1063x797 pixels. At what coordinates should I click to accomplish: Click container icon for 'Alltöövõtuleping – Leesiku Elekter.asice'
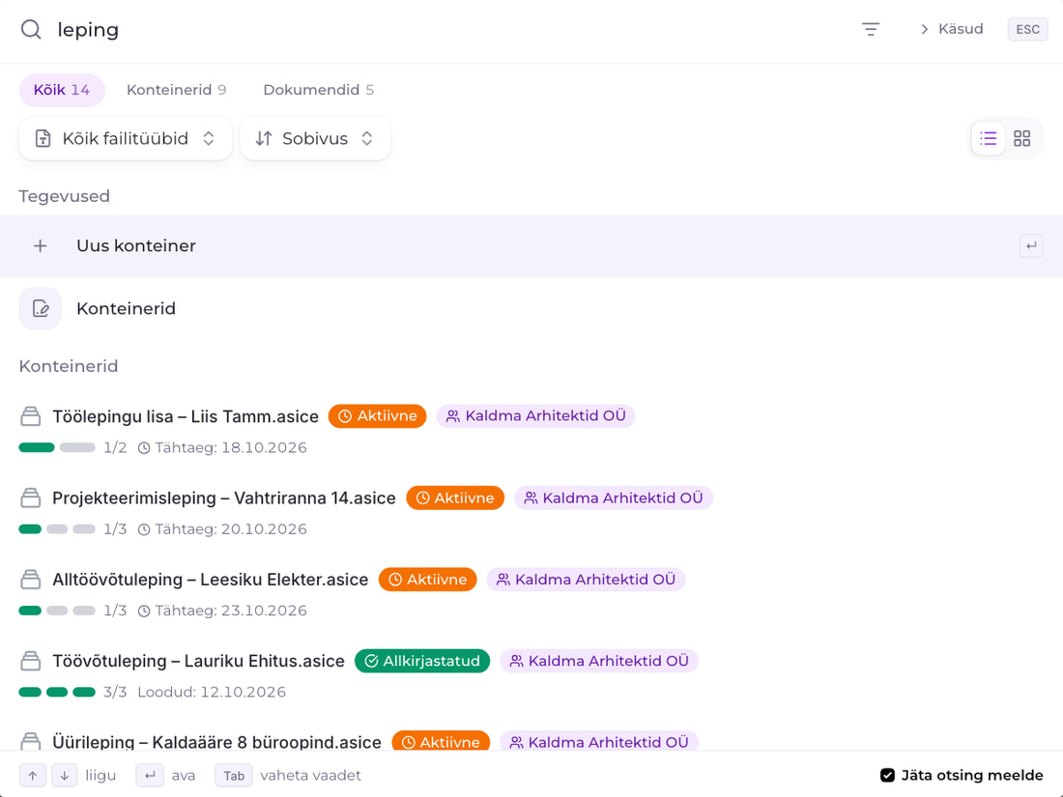coord(31,580)
